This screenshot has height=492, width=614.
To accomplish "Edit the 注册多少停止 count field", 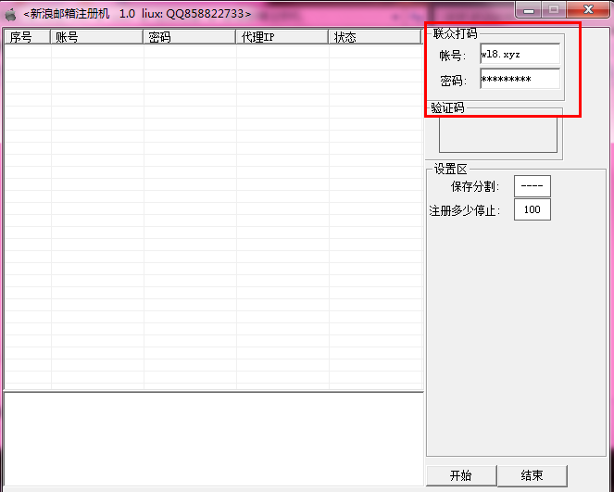I will tap(533, 209).
